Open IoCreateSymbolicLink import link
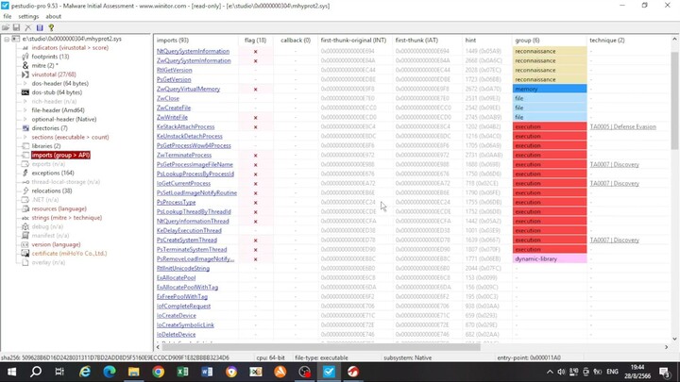The image size is (680, 382). [185, 324]
